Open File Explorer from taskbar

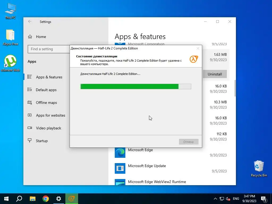tap(32, 199)
